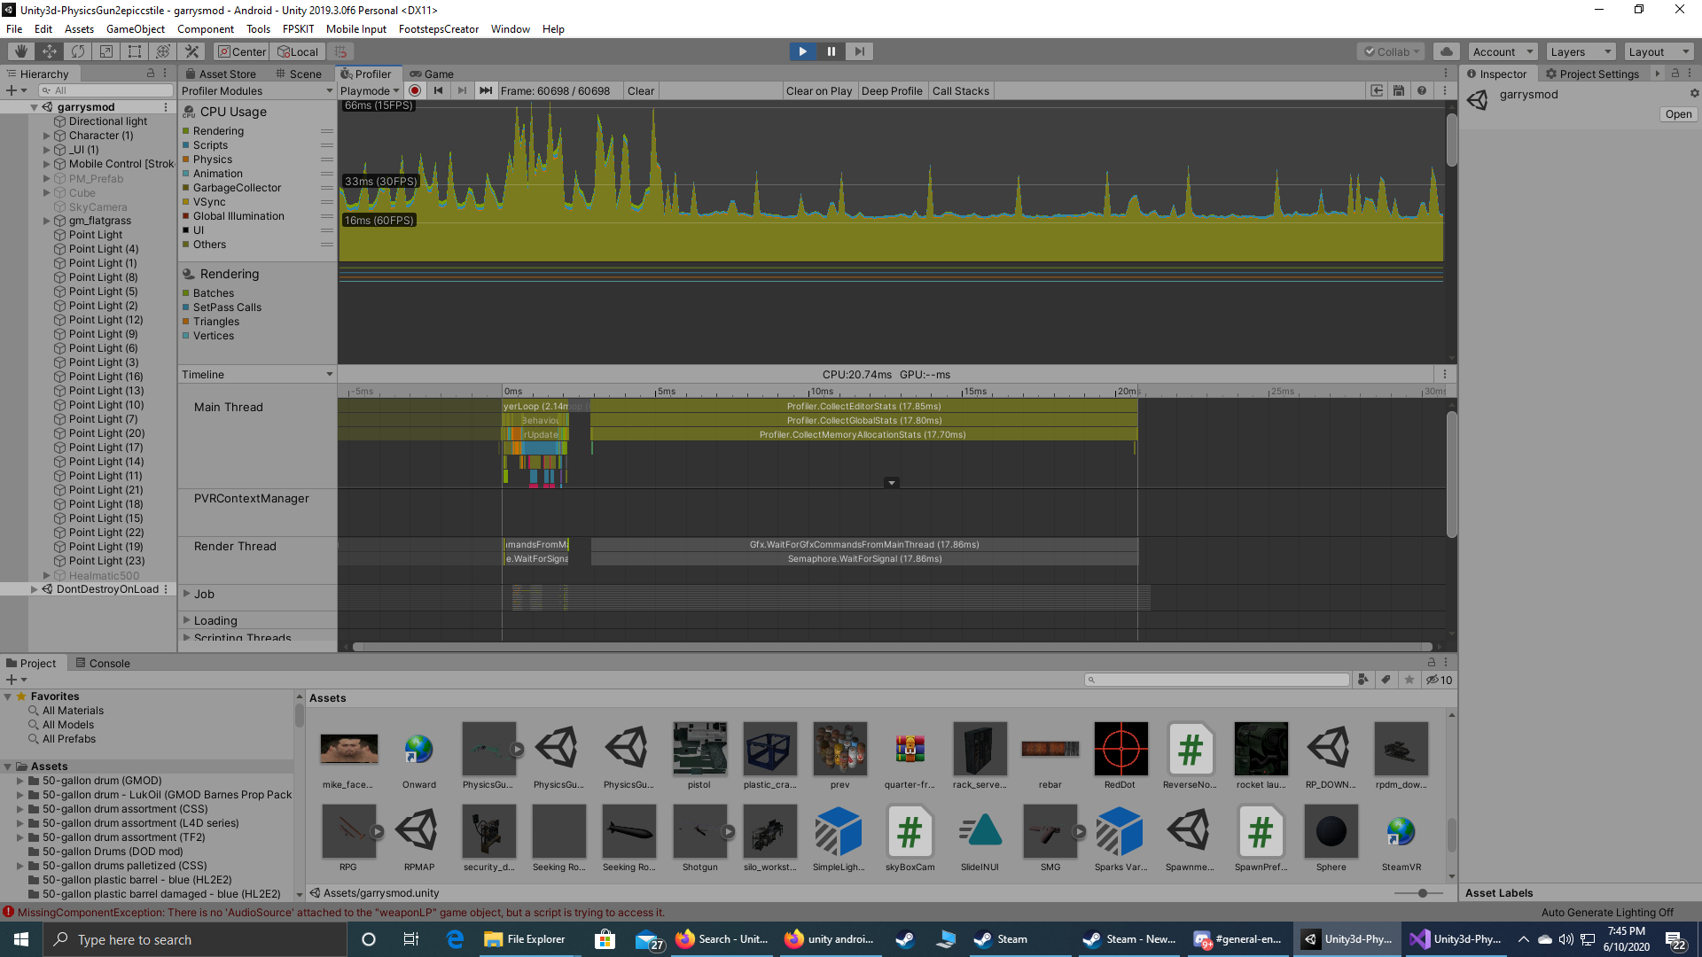Lock the Project panel
Image resolution: width=1702 pixels, height=957 pixels.
tap(1431, 662)
